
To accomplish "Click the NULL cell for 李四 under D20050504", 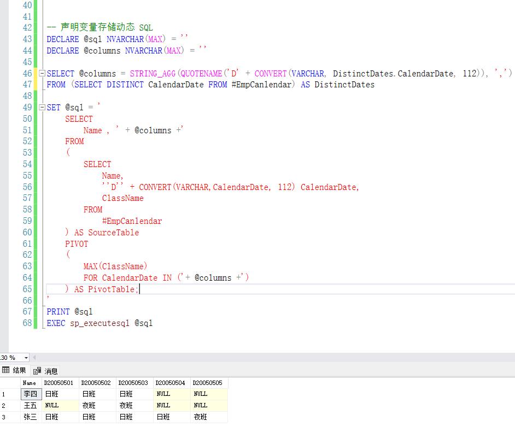I will (x=172, y=394).
